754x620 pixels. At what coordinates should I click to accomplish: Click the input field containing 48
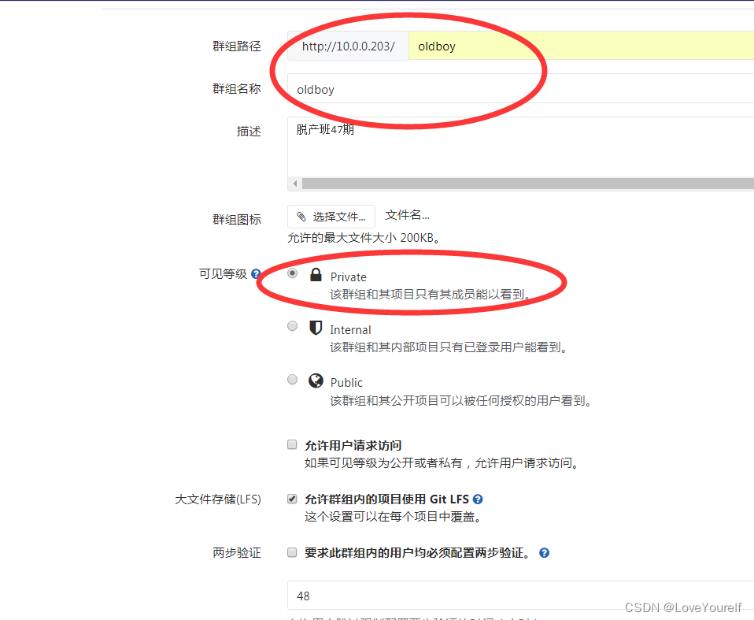pyautogui.click(x=521, y=596)
